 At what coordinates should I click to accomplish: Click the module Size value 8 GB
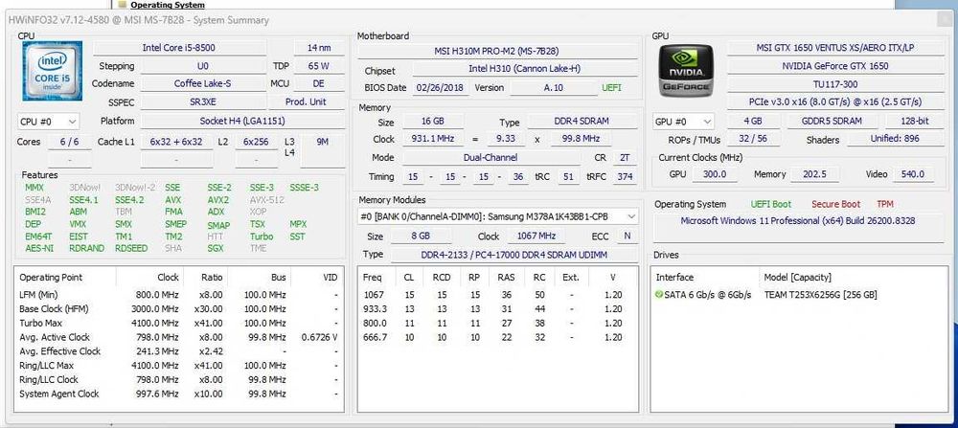420,236
